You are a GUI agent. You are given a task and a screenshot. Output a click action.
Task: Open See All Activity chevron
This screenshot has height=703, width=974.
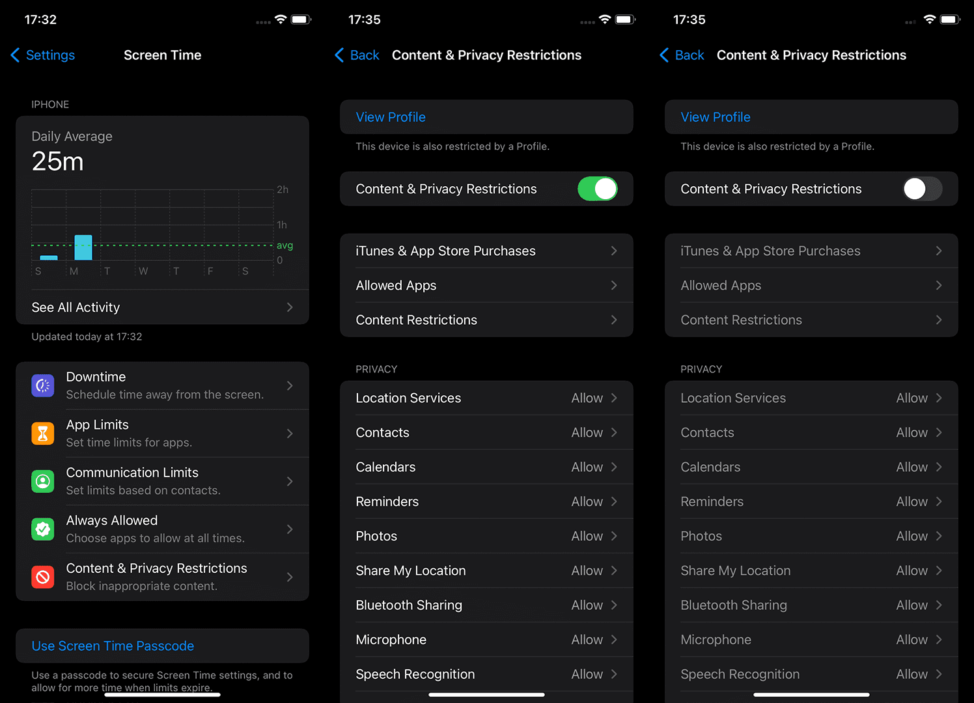(x=290, y=307)
